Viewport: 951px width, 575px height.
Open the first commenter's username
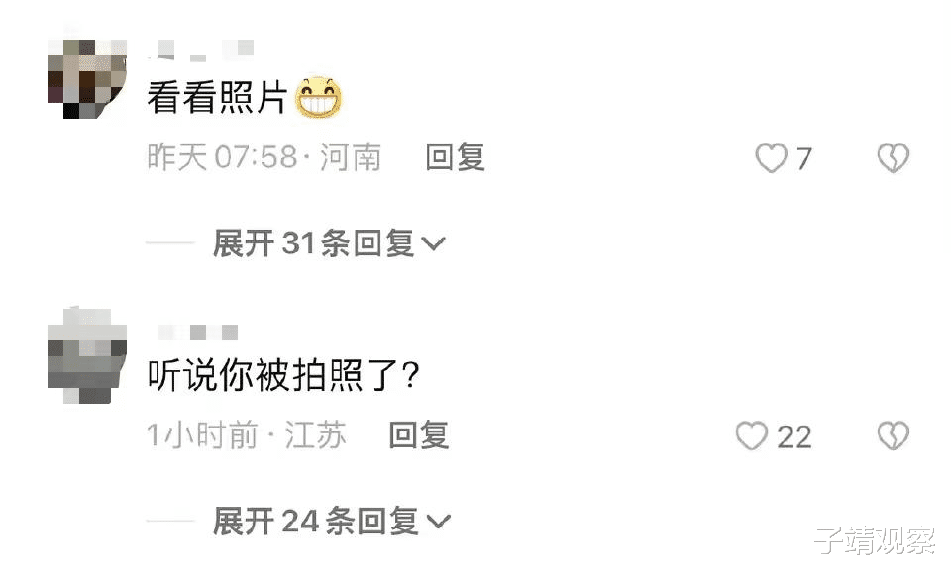200,50
